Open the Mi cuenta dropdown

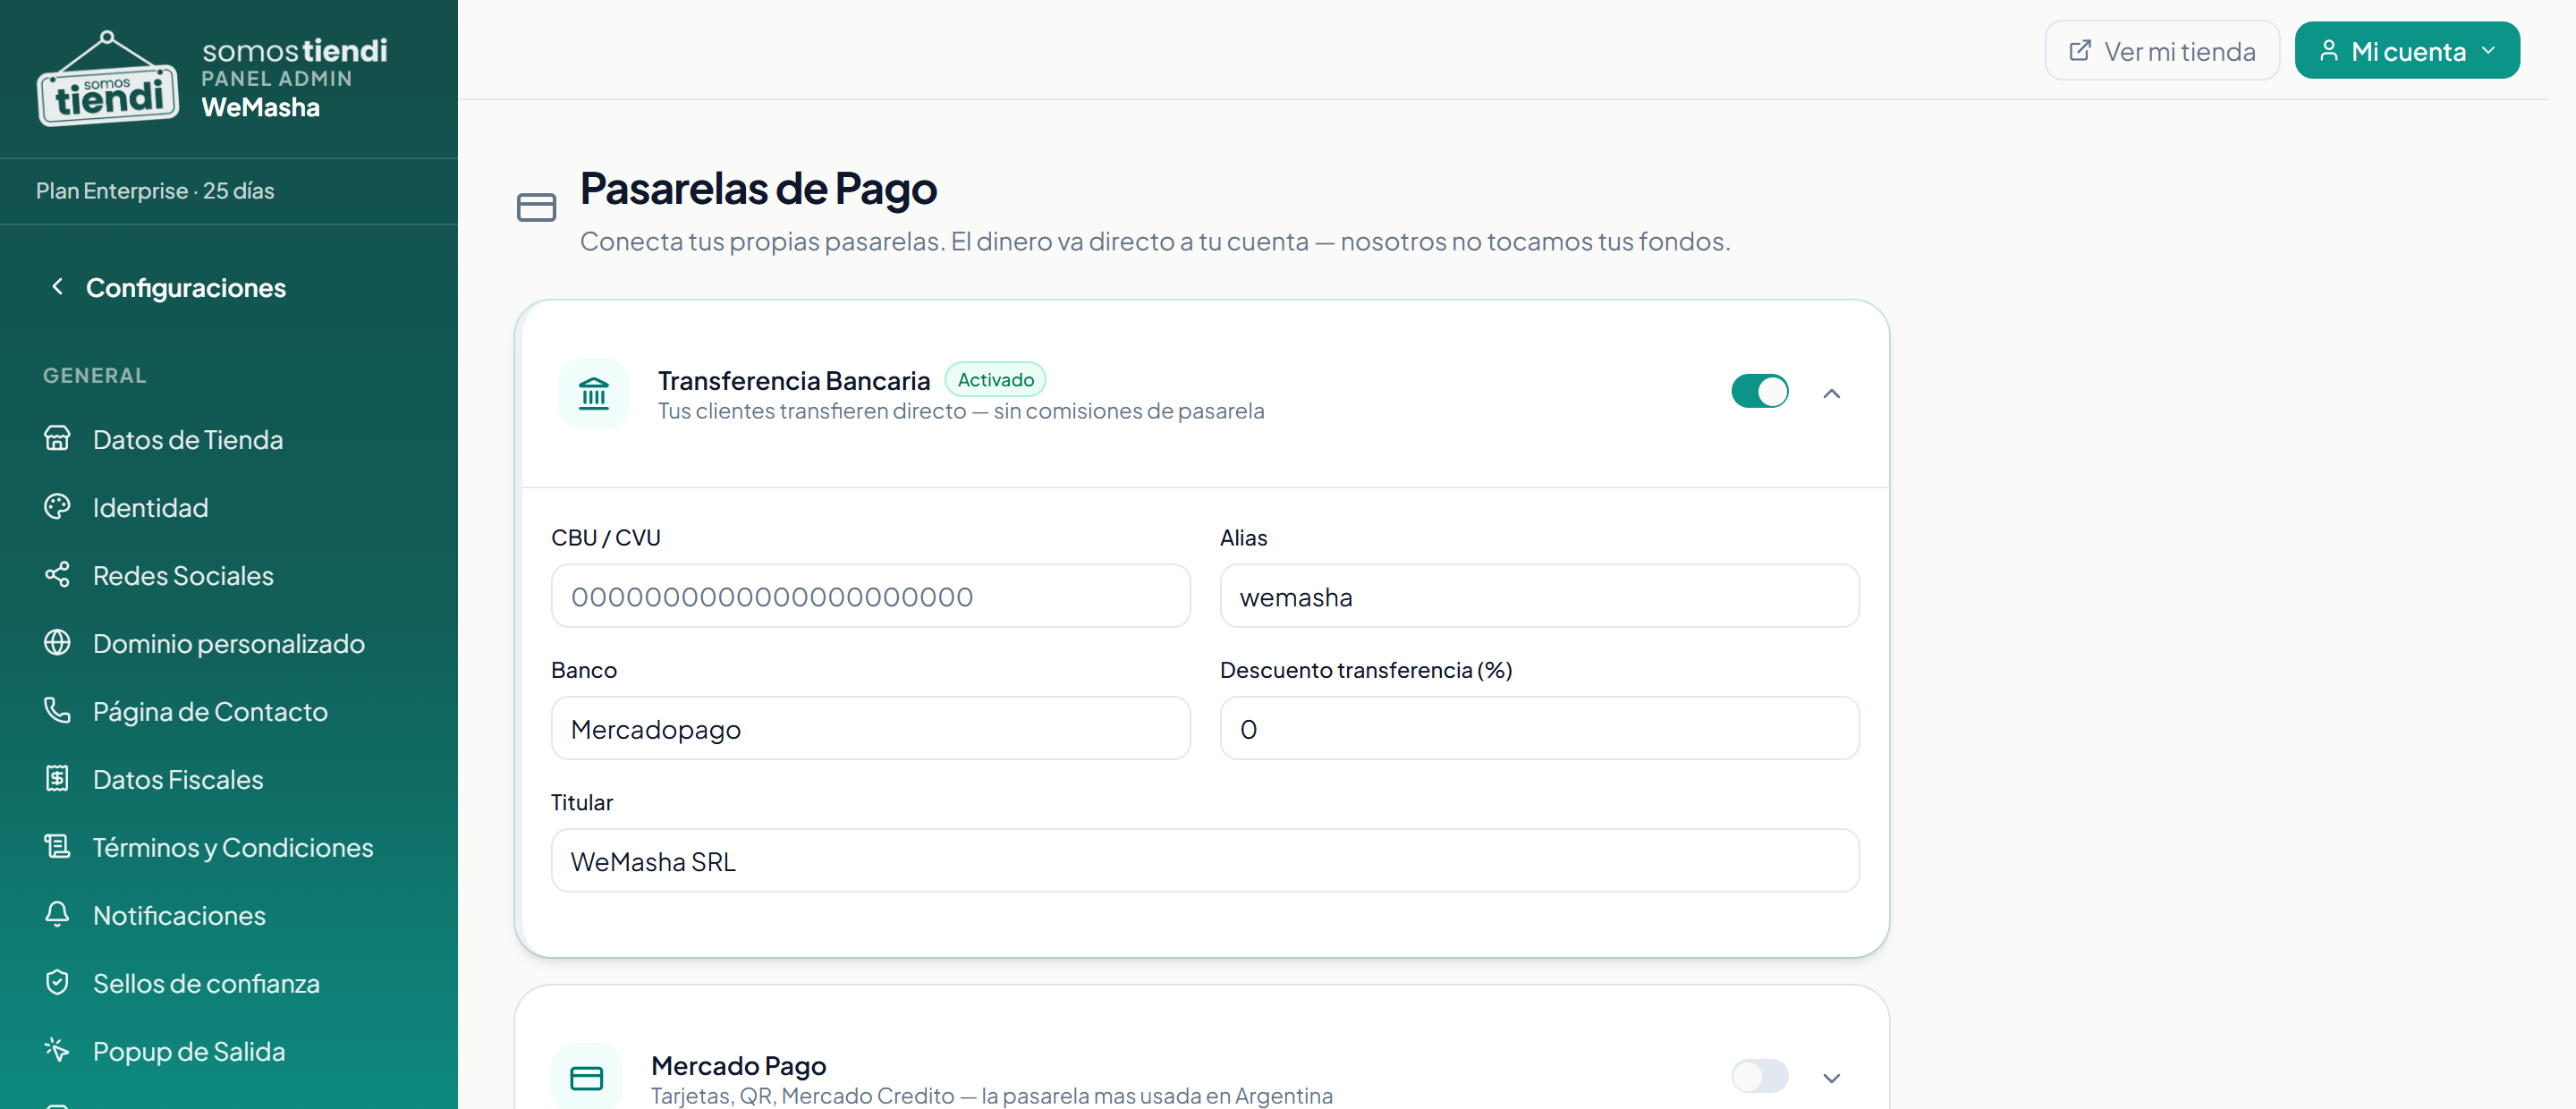coord(2407,51)
